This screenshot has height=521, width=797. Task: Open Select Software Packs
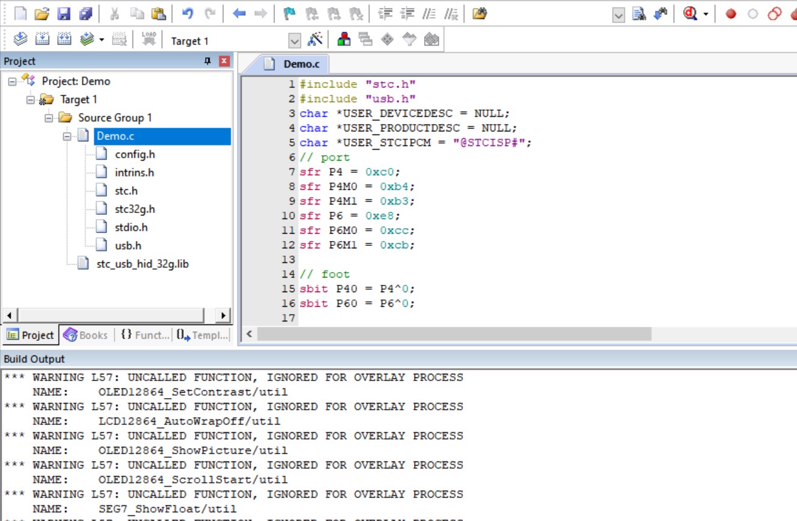click(x=409, y=40)
